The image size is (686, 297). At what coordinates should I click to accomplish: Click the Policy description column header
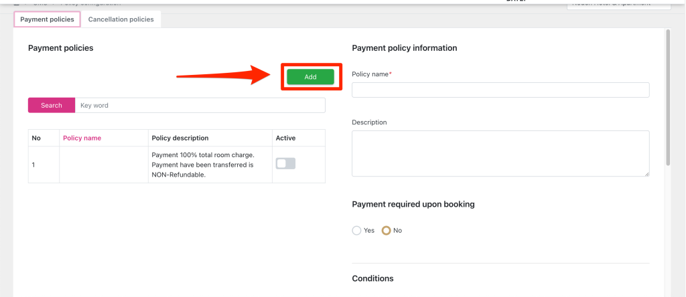pos(180,138)
